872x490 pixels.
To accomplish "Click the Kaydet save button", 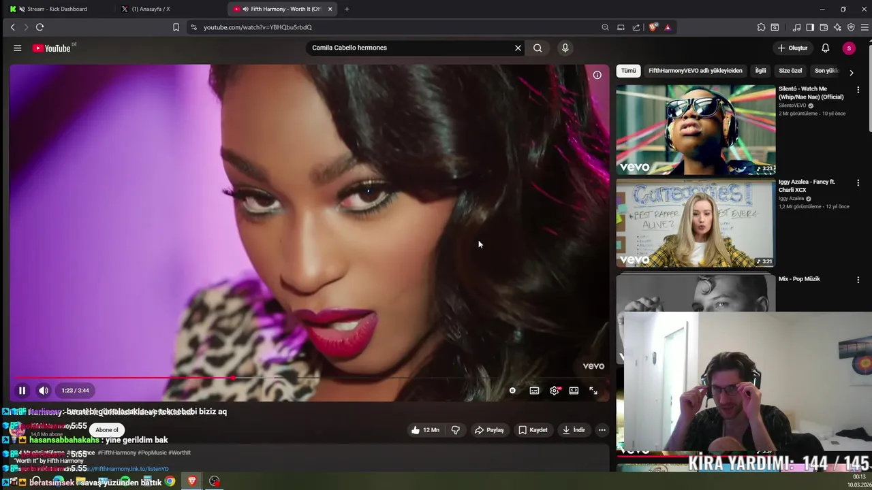I will [x=533, y=430].
